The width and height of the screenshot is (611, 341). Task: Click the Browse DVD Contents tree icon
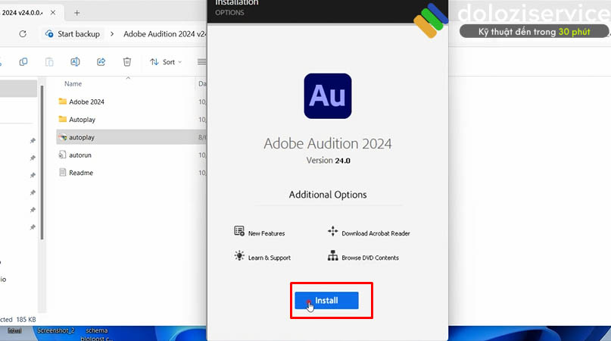(x=333, y=255)
